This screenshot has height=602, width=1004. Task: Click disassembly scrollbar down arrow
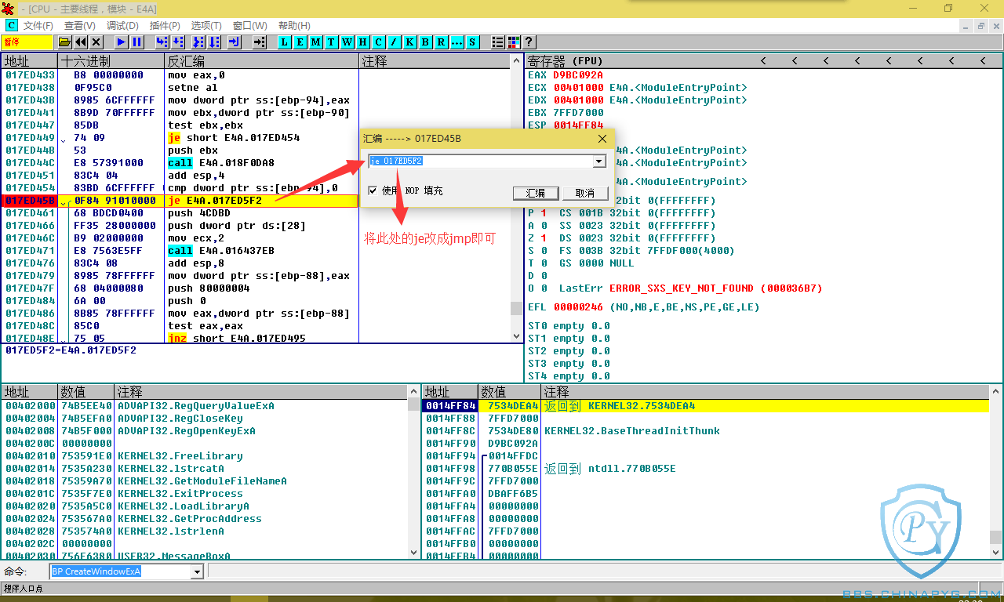[516, 336]
